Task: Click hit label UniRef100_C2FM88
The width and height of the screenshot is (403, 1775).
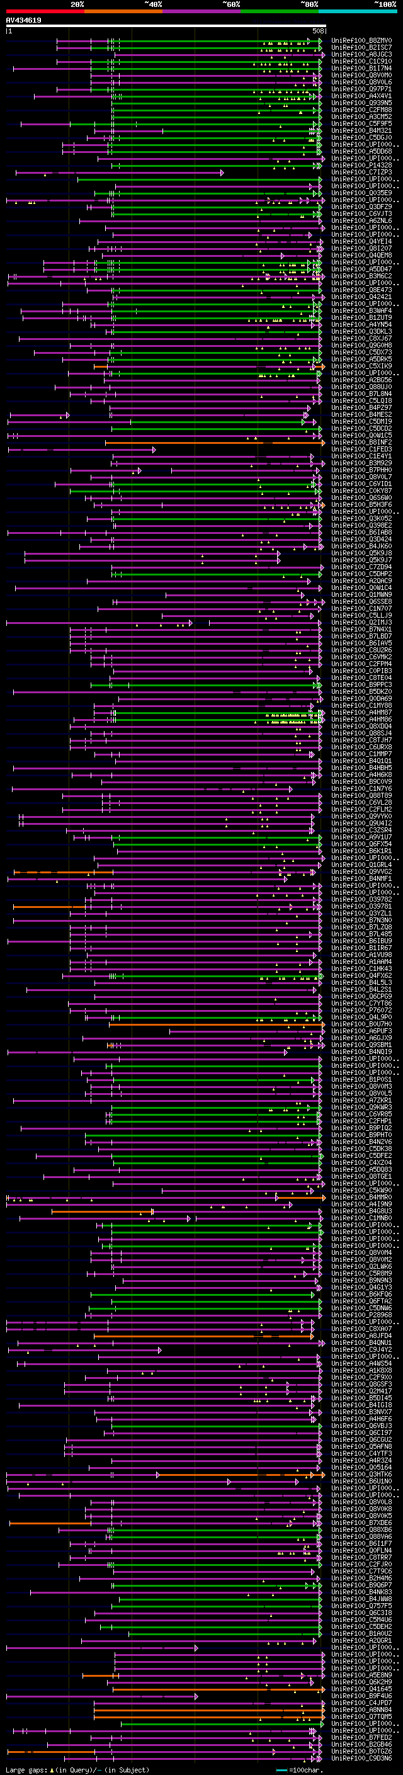Action: tap(361, 110)
